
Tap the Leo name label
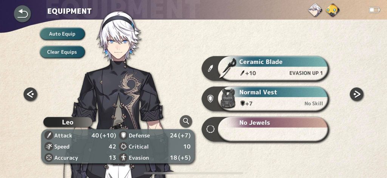click(x=68, y=122)
